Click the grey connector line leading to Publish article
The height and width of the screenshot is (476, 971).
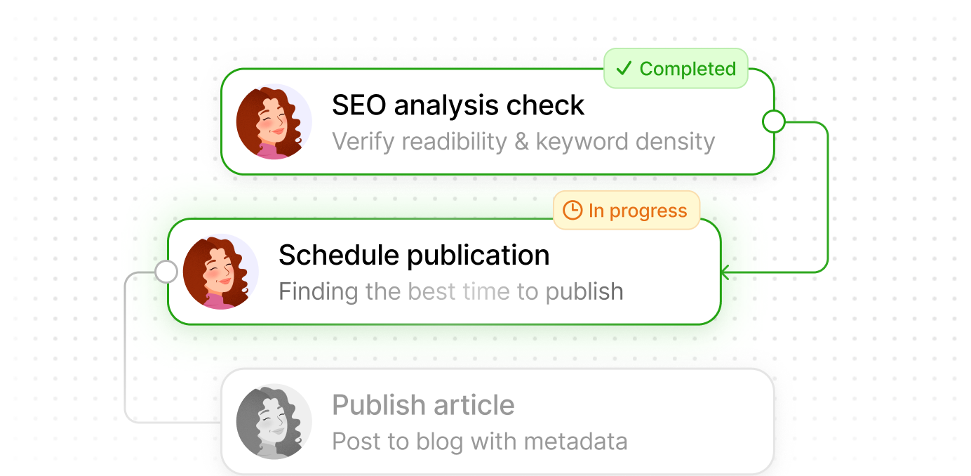tap(126, 351)
